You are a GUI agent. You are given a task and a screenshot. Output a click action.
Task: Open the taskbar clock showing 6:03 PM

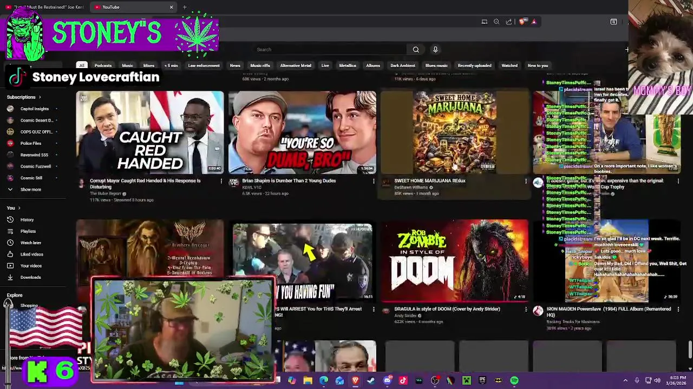pos(677,381)
